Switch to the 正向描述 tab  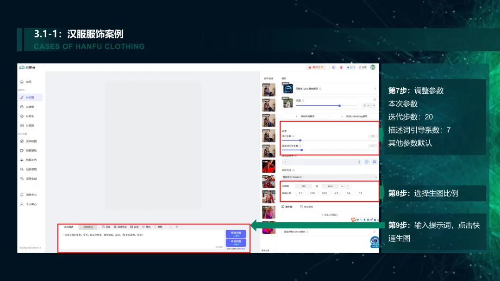pyautogui.click(x=69, y=227)
